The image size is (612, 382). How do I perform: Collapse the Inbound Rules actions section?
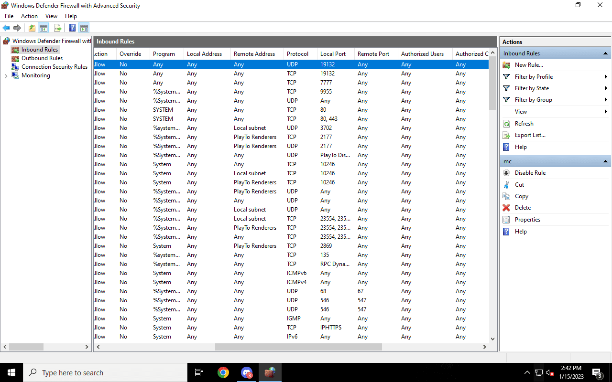coord(605,53)
